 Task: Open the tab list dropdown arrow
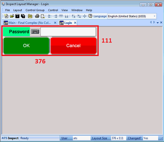pyautogui.click(x=158, y=23)
